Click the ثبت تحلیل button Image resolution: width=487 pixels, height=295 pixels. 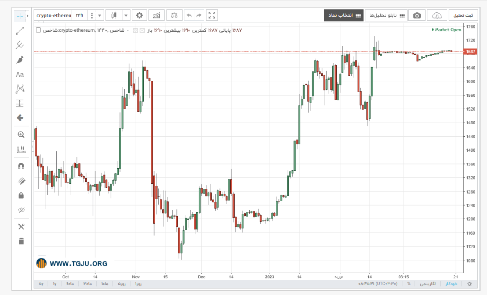463,15
